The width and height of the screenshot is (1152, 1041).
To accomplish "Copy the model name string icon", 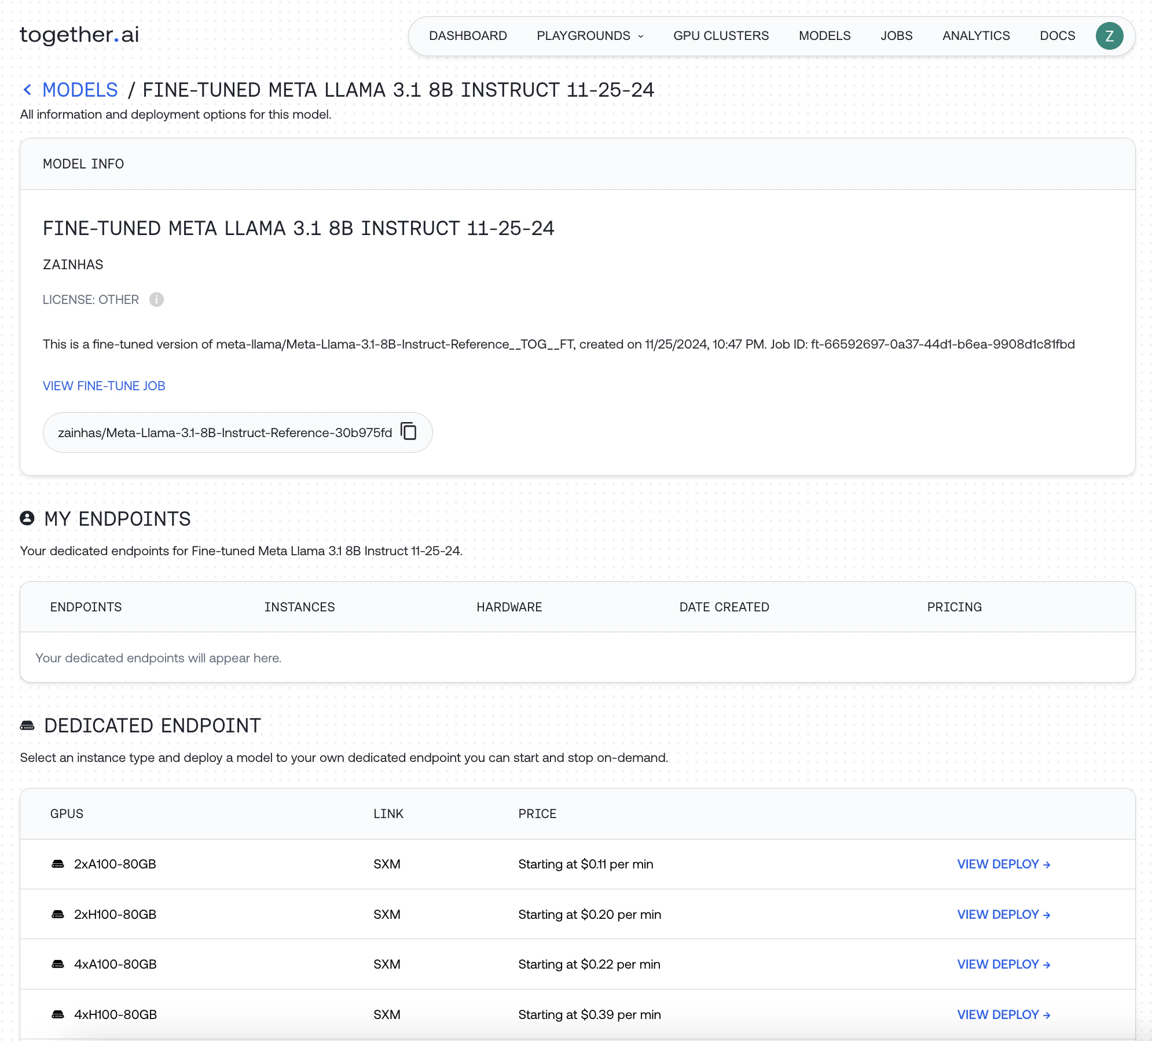I will [409, 431].
